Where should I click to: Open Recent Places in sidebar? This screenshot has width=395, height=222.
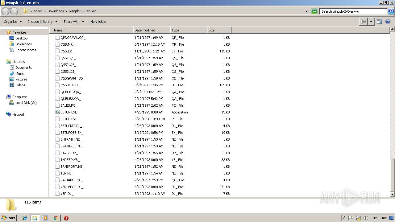(26, 50)
